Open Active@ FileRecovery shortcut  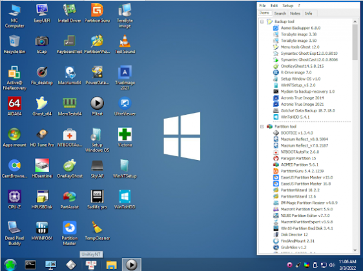(14, 77)
